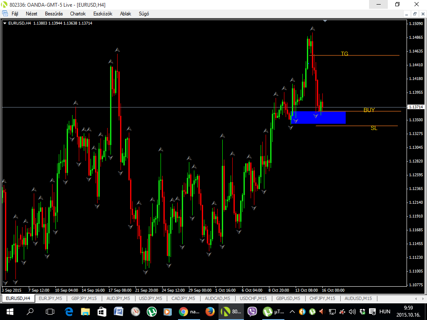The height and width of the screenshot is (320, 427).
Task: Switch to the EURJPY,M5 chart tab
Action: point(50,298)
